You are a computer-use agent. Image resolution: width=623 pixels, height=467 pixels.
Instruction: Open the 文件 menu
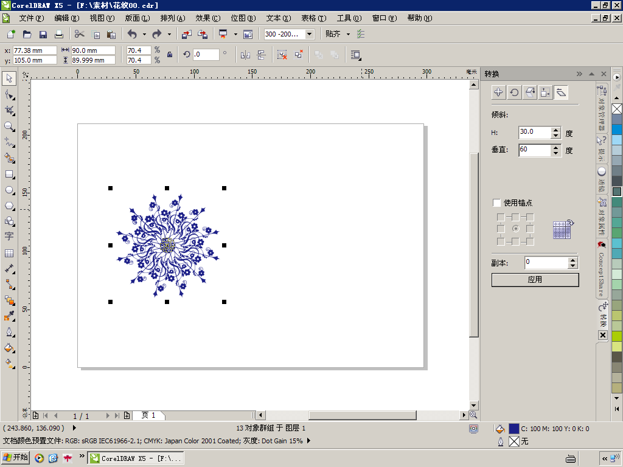coord(32,18)
